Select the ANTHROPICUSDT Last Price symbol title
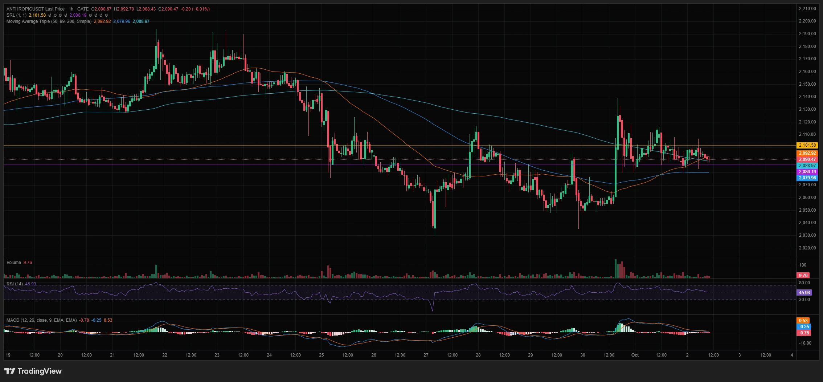Screen dimensions: 823x382 coord(36,9)
